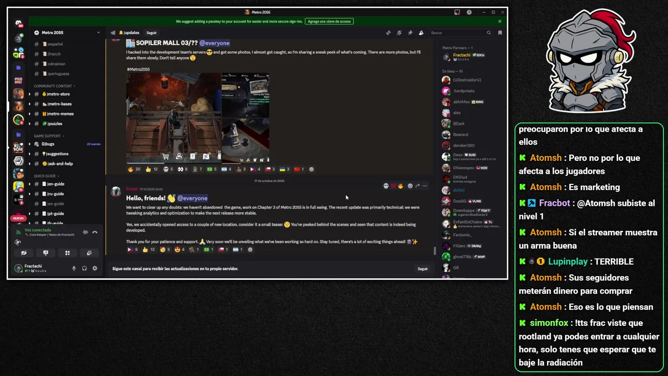
Task: Open the inbox bookmark icon
Action: 500,33
